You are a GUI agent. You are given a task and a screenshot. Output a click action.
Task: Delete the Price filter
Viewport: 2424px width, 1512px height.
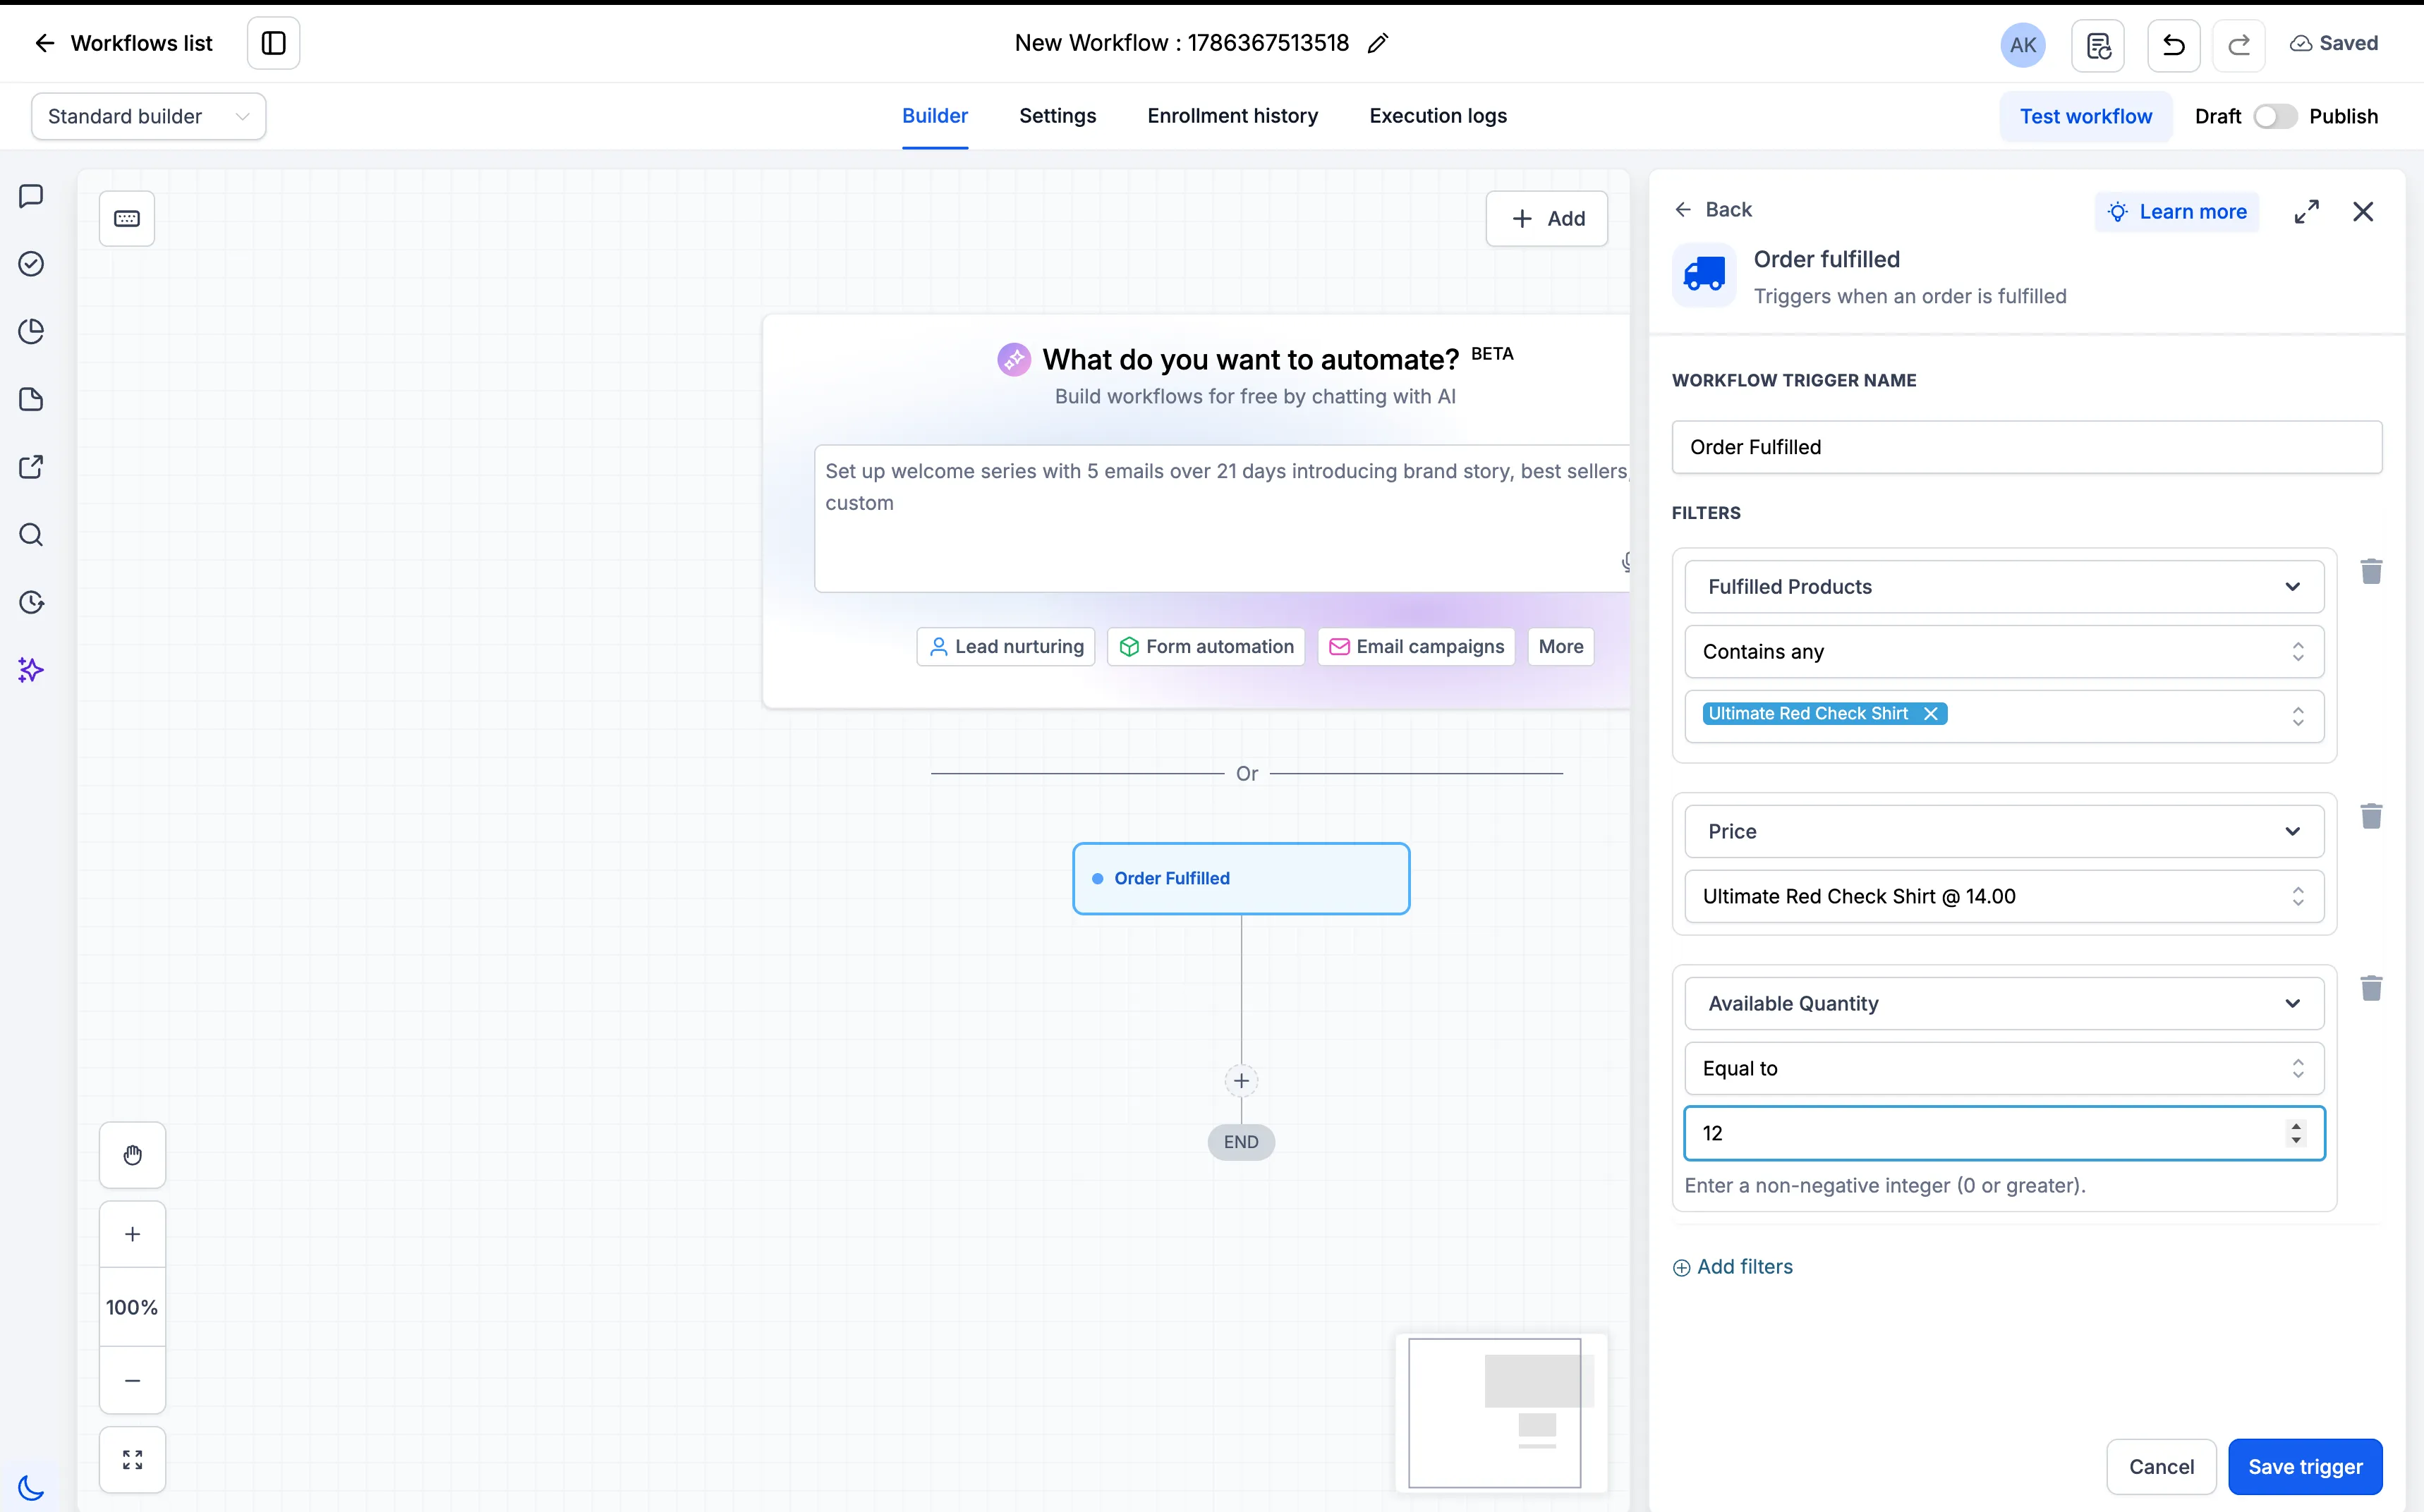pos(2371,816)
